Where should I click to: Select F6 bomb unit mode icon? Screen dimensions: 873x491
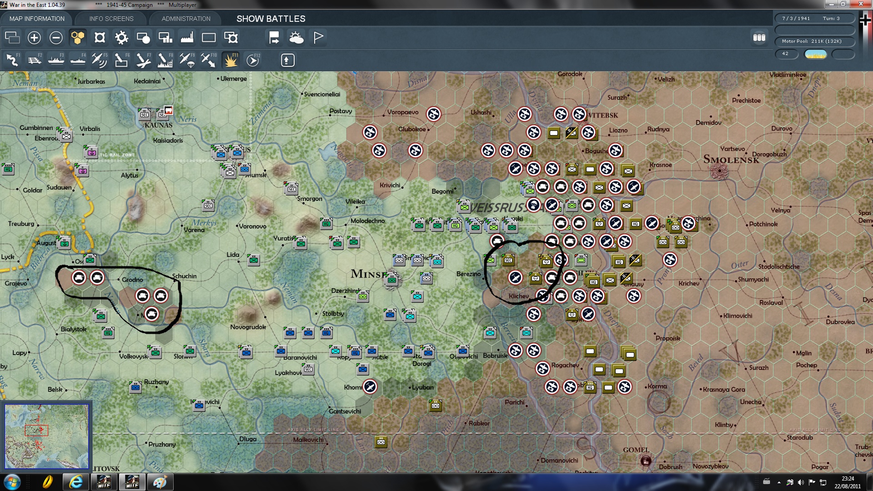tap(121, 60)
